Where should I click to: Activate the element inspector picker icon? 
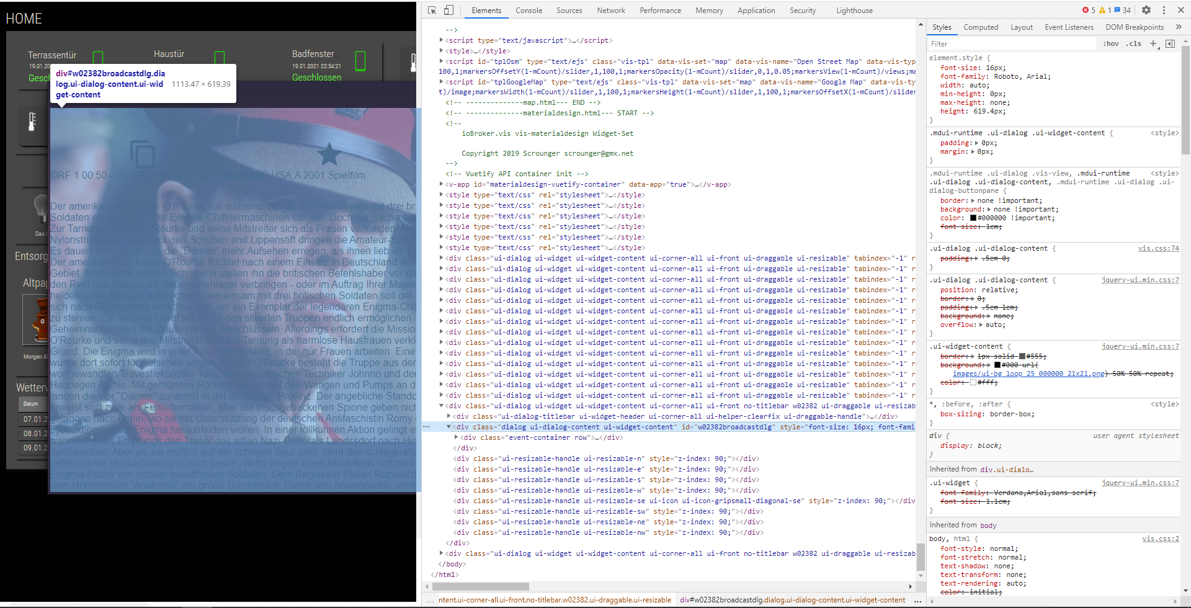click(432, 10)
